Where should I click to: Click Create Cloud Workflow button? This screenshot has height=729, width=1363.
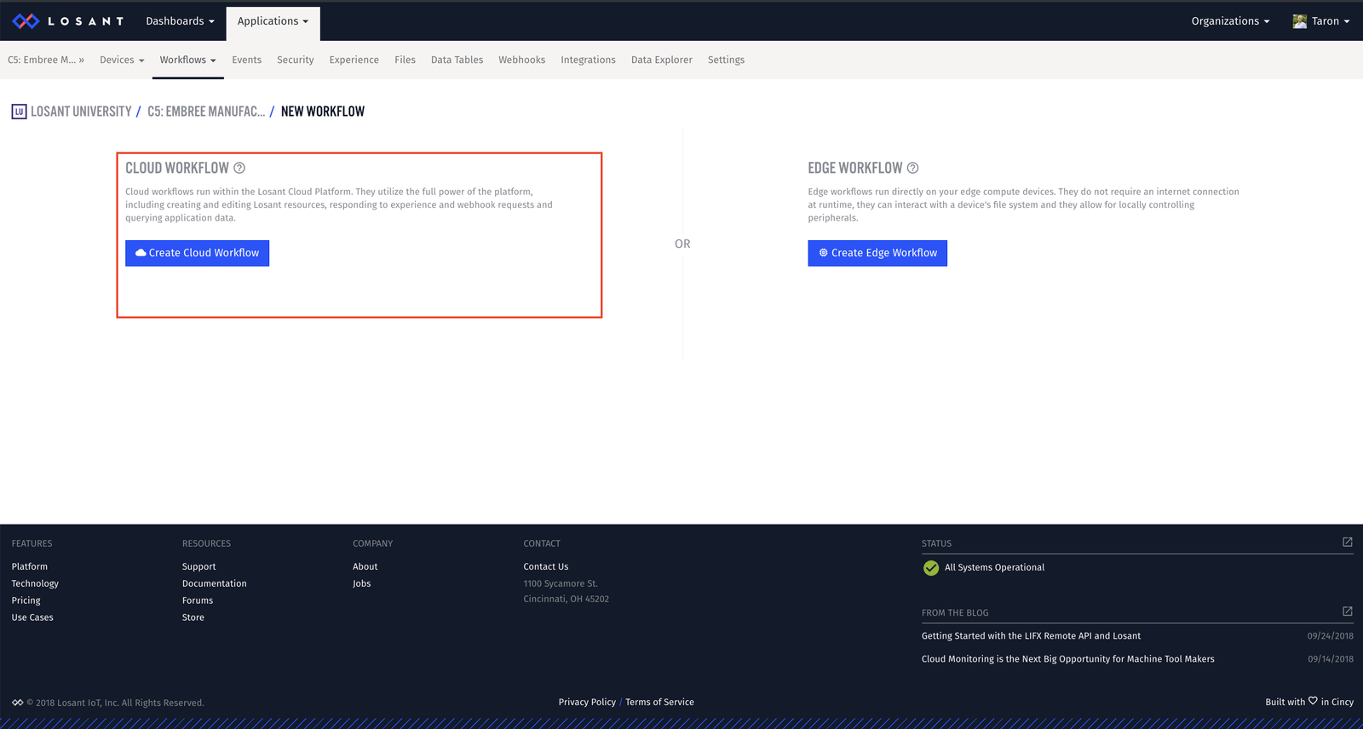tap(197, 253)
